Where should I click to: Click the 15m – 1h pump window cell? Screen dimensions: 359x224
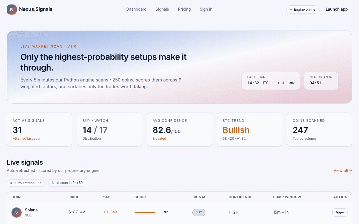pyautogui.click(x=281, y=212)
